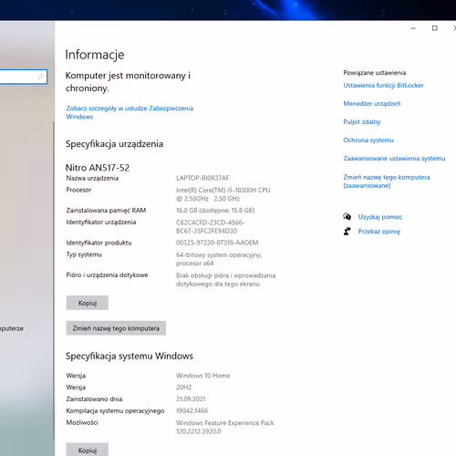The image size is (456, 456).
Task: Click Zmień nazwę tego komputera (zaawansowane) link
Action: [x=387, y=181]
